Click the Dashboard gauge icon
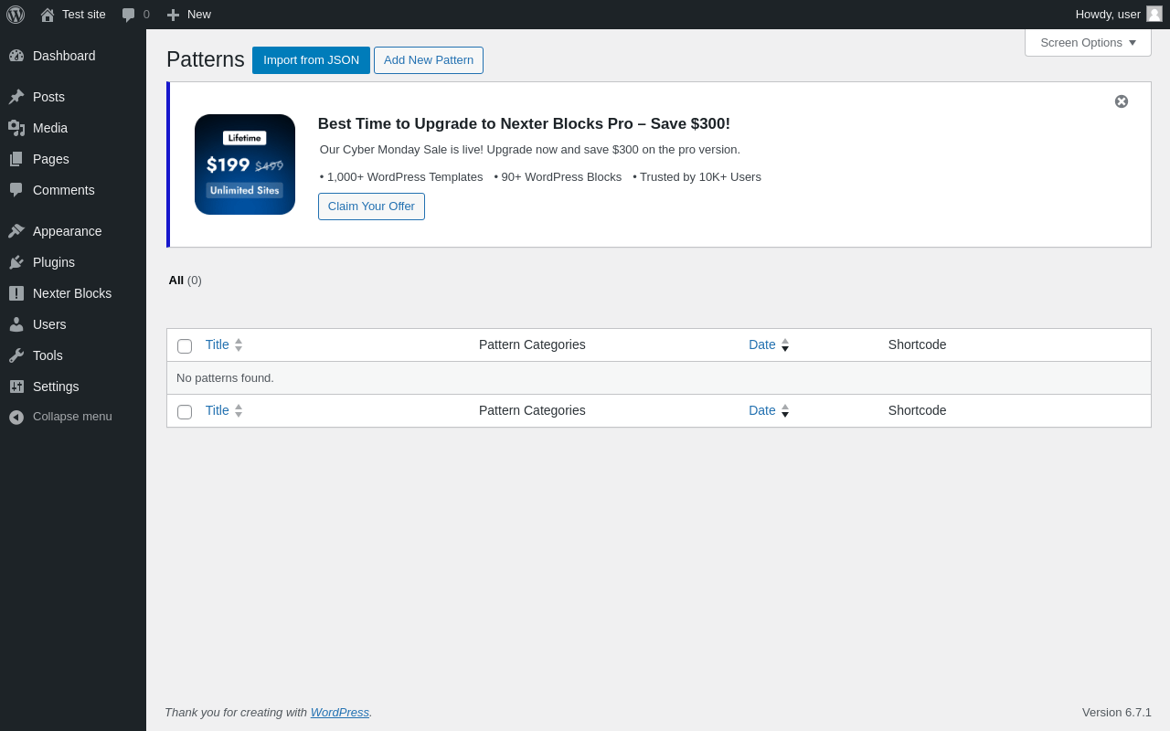 pyautogui.click(x=16, y=56)
